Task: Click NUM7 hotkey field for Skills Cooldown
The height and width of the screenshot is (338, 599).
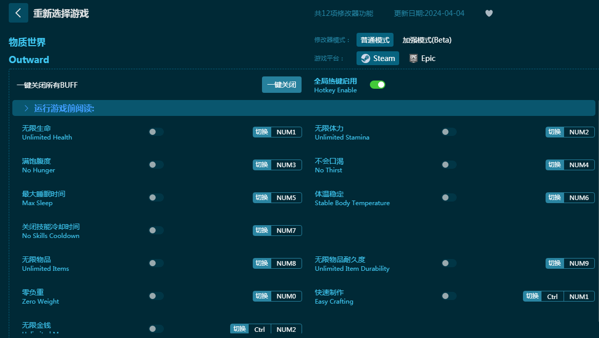Action: coord(286,230)
